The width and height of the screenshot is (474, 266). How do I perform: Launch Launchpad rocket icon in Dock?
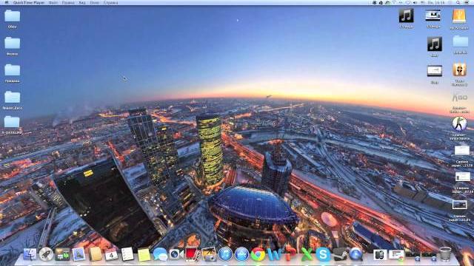pyautogui.click(x=46, y=254)
